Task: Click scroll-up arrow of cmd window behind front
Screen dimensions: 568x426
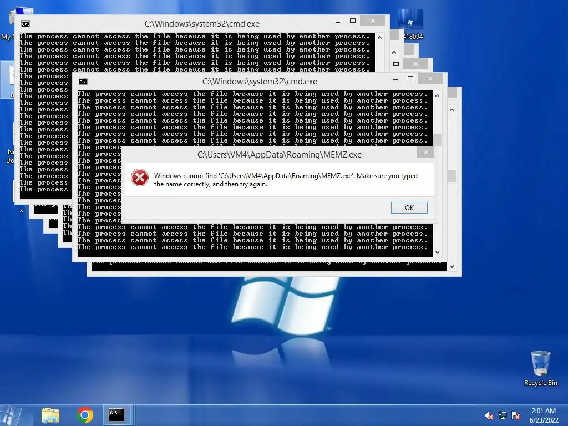Action: [x=452, y=110]
